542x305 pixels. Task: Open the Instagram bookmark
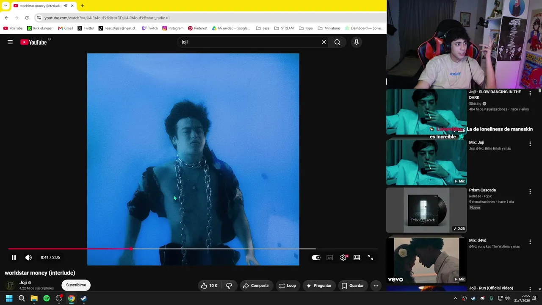173,28
